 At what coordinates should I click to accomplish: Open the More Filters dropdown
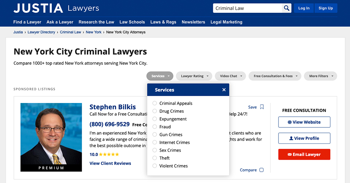[320, 76]
